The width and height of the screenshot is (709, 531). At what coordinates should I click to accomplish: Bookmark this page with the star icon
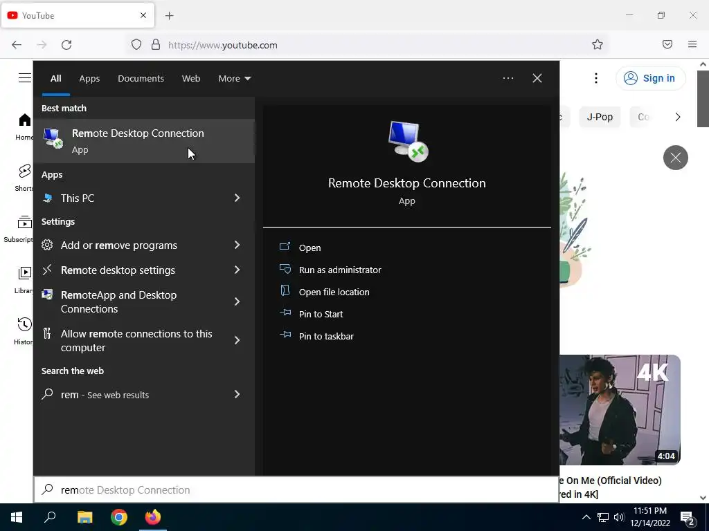598,44
